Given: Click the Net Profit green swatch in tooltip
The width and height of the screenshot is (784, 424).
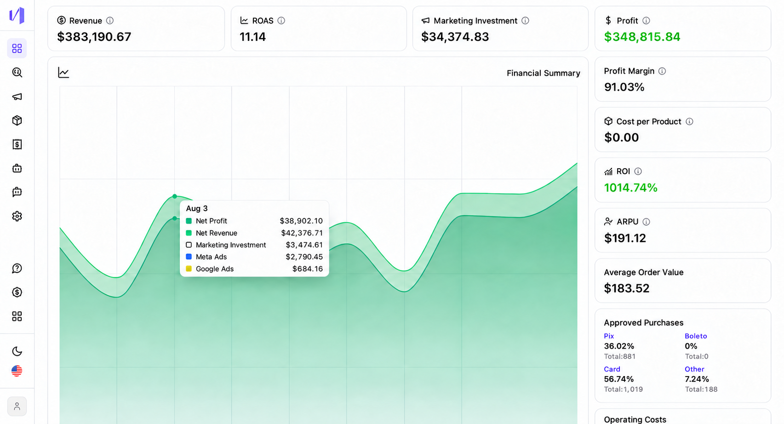Looking at the screenshot, I should click(x=189, y=221).
